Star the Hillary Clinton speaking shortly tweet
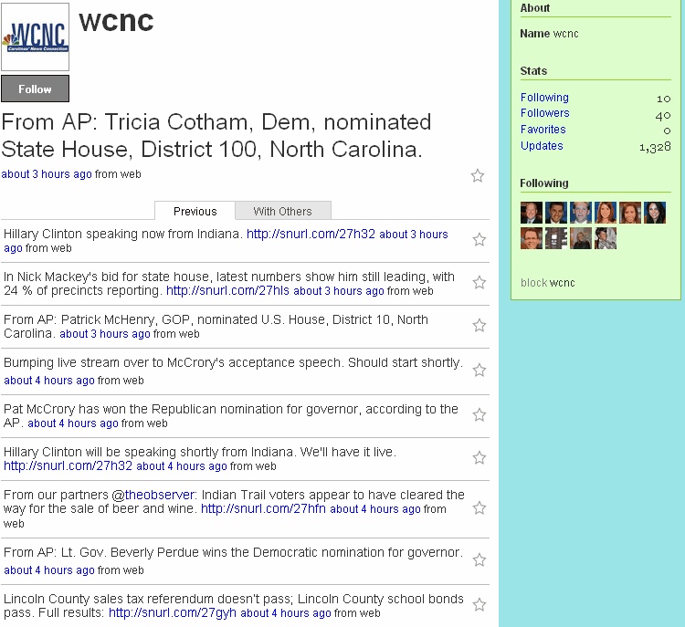 (479, 457)
